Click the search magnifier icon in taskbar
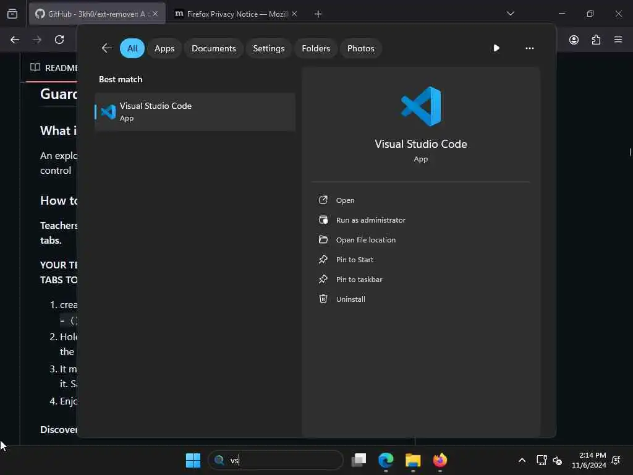 pos(219,460)
